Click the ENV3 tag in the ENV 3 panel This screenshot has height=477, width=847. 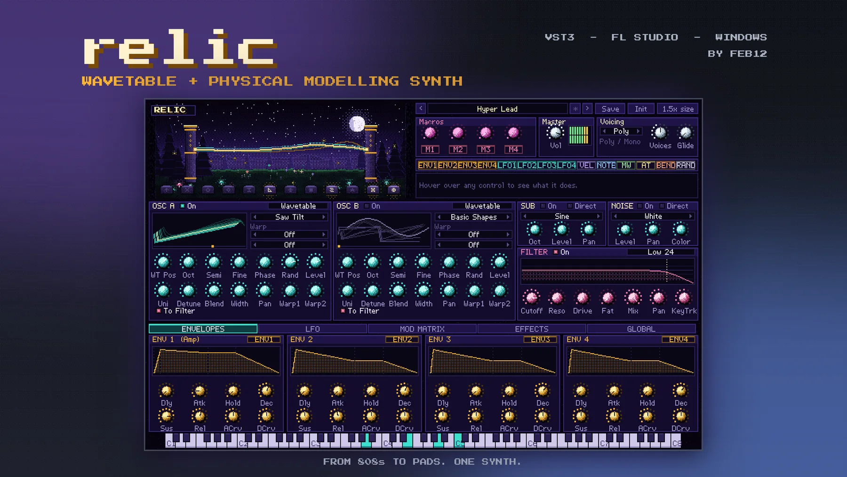[x=540, y=339]
